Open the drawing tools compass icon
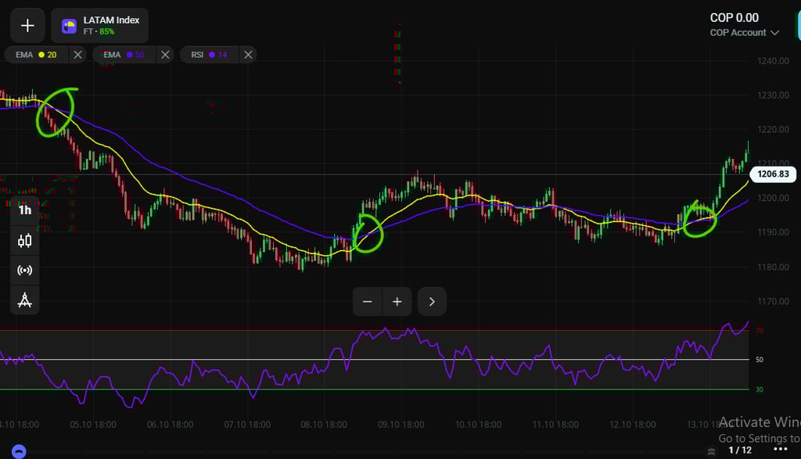801x459 pixels. [24, 300]
